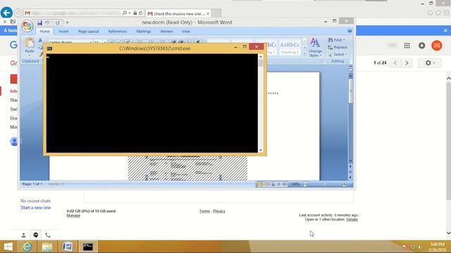This screenshot has height=253, width=451.
Task: Open the Gmail settings gear dropdown
Action: (430, 63)
